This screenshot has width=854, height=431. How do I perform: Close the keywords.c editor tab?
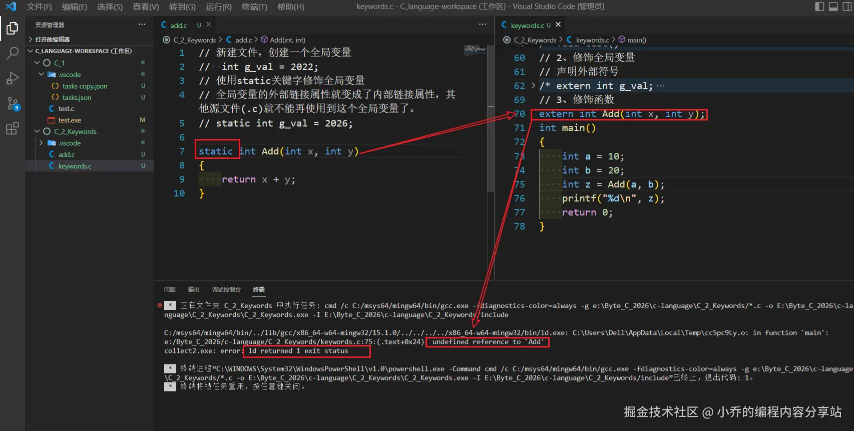[558, 24]
